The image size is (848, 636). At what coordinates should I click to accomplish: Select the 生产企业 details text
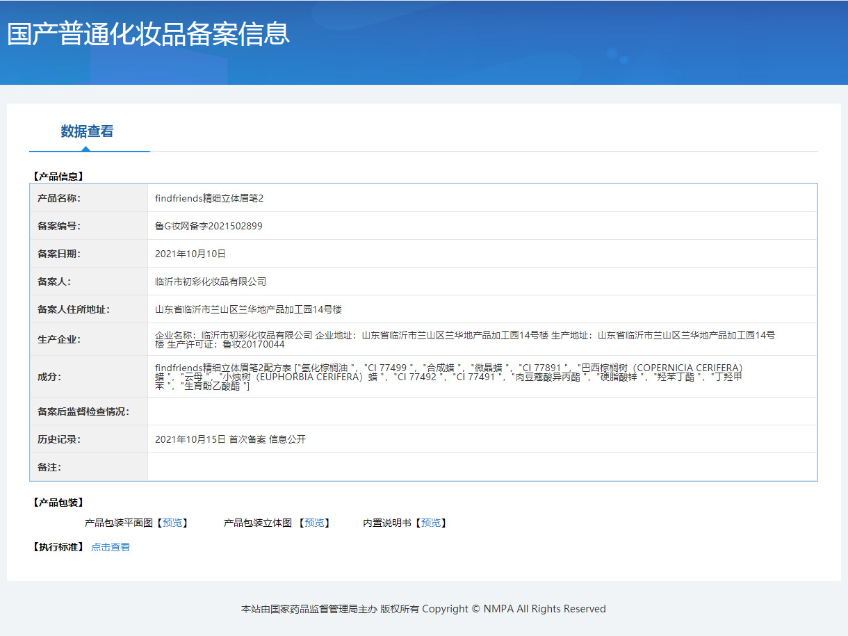click(x=465, y=339)
